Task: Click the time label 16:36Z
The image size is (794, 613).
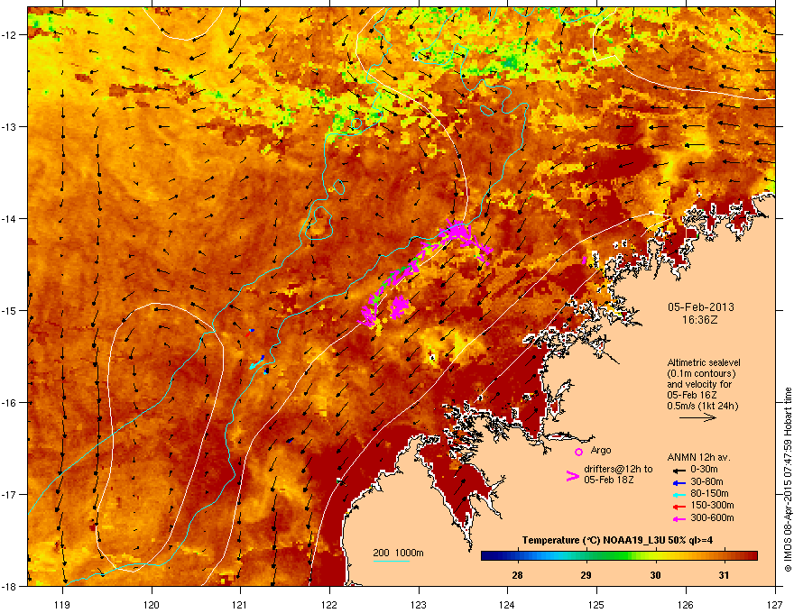Action: click(x=700, y=320)
